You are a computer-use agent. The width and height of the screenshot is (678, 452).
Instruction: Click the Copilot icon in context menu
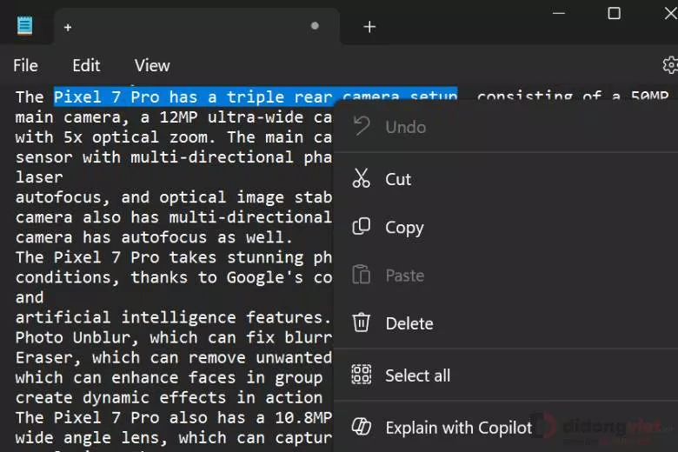click(361, 427)
